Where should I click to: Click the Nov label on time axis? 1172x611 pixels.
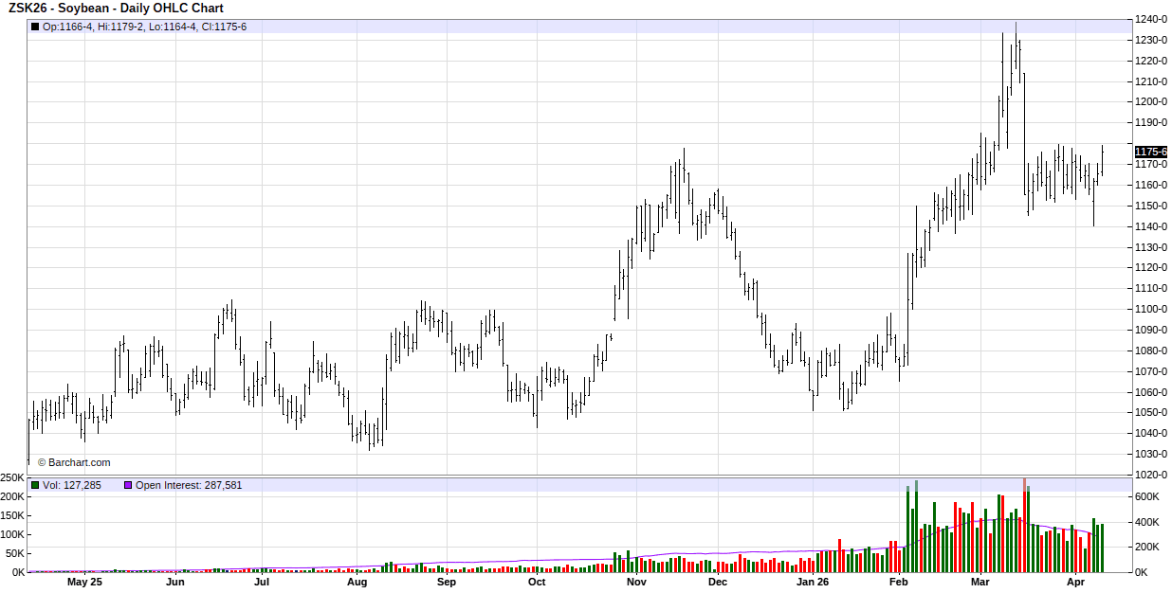(x=636, y=583)
